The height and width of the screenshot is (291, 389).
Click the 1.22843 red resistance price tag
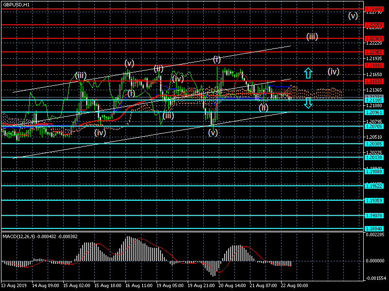374,9
